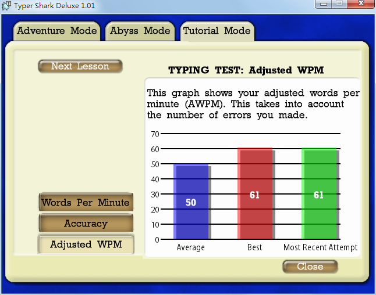
Task: Click the Next Lesson button
Action: point(80,66)
